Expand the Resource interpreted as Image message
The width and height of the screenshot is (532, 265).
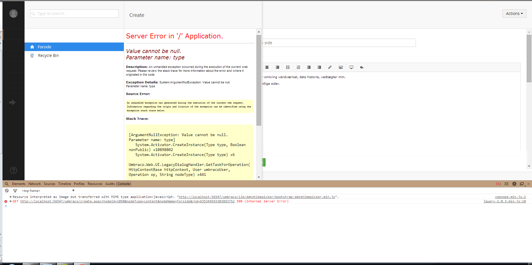(11, 197)
